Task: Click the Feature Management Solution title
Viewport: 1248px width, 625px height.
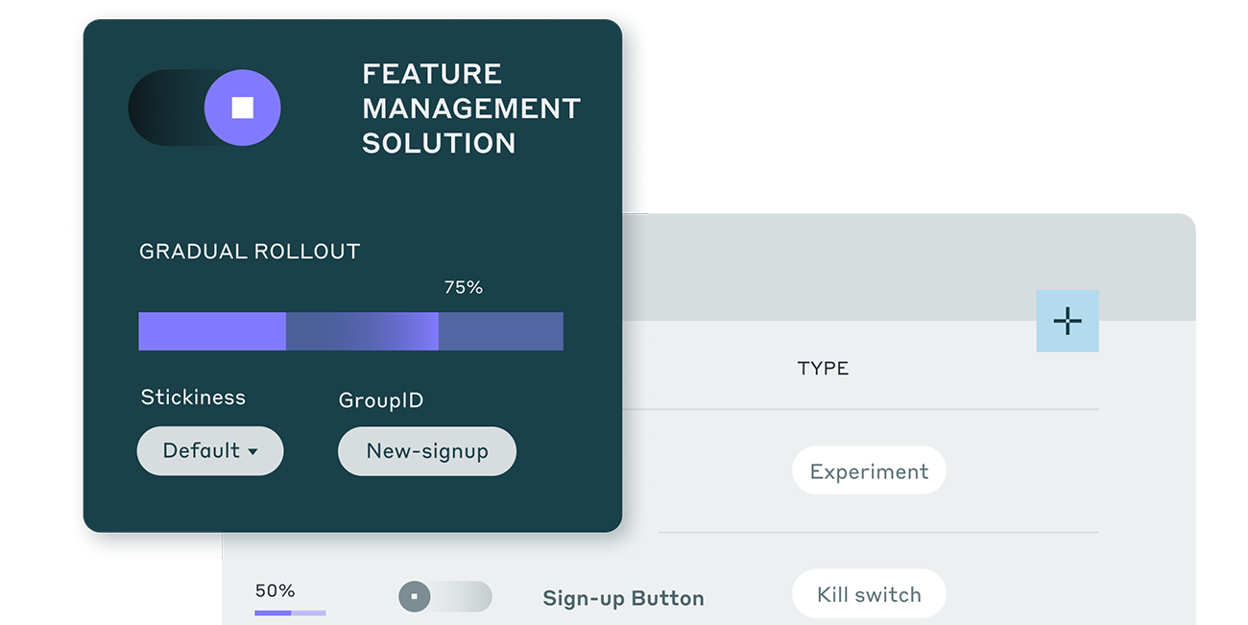Action: click(470, 108)
